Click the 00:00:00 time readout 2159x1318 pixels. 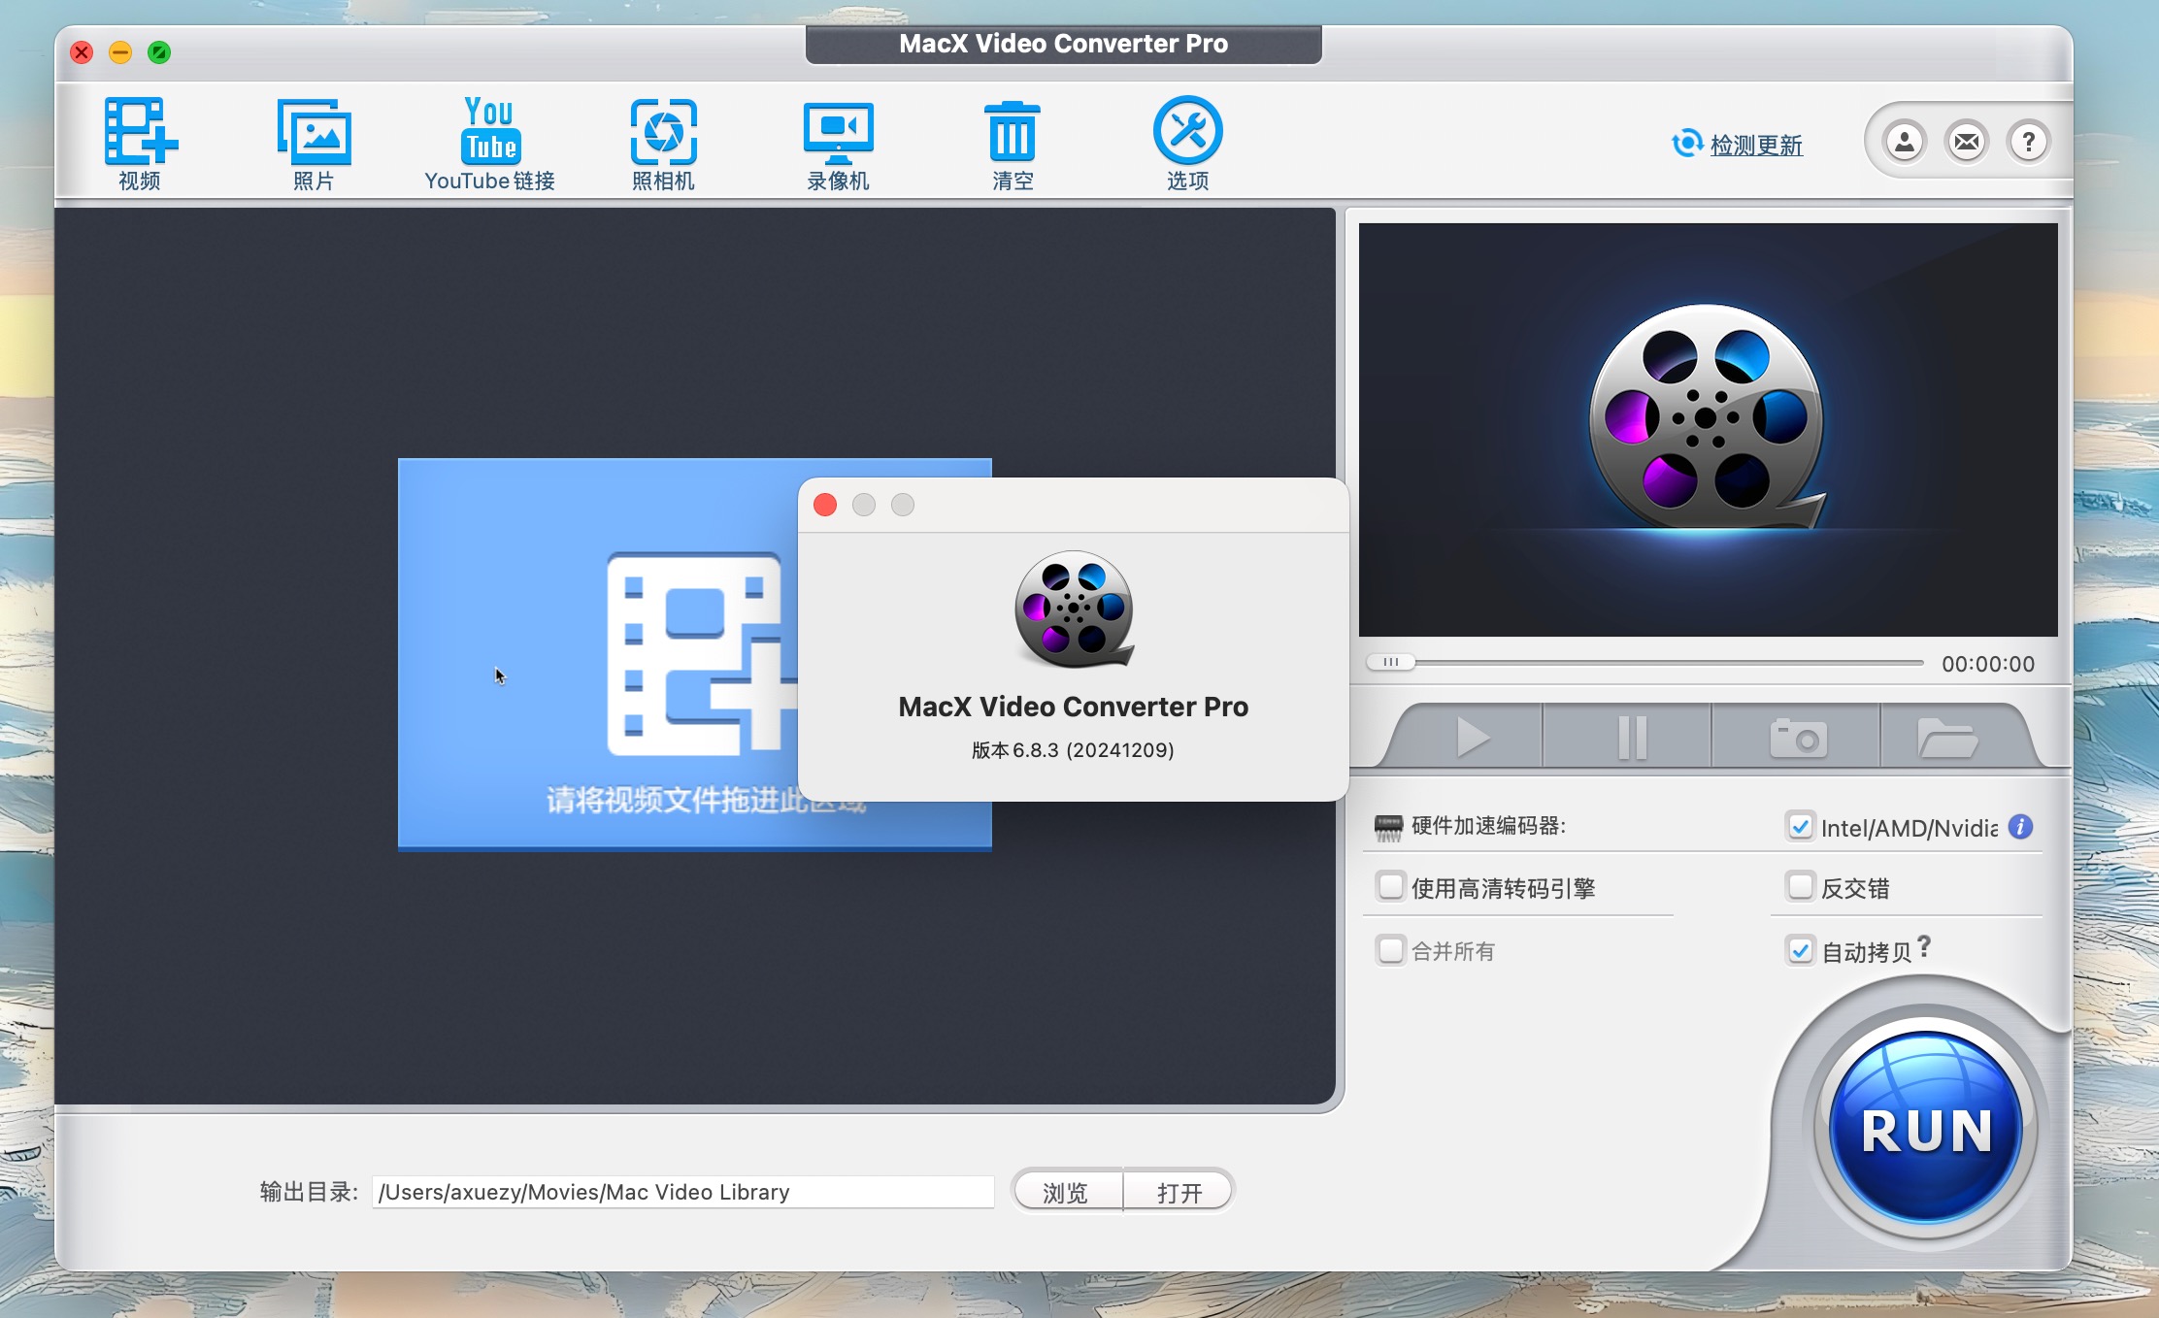(1987, 664)
